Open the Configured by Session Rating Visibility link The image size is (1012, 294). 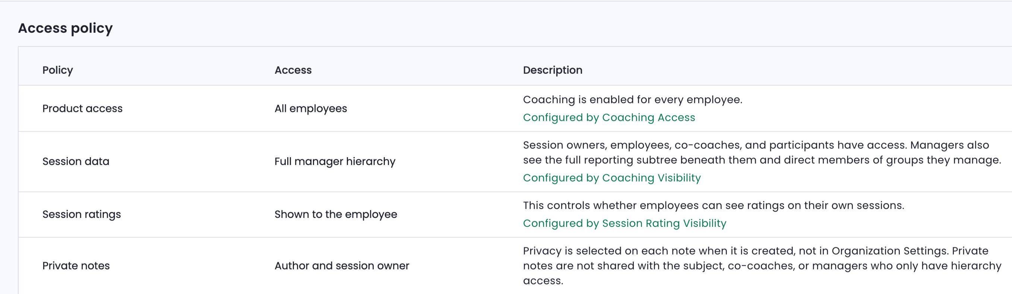coord(624,223)
